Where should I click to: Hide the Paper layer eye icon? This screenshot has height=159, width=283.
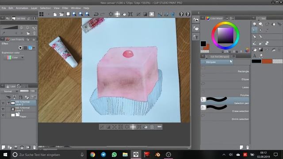(3, 115)
